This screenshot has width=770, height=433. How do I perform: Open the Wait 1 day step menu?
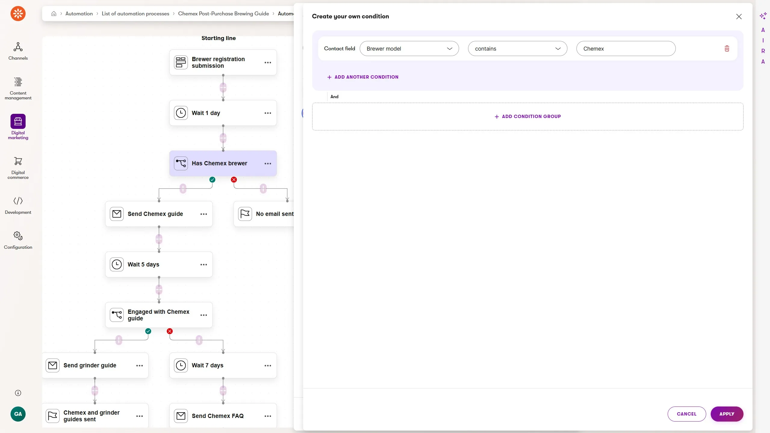pyautogui.click(x=268, y=113)
